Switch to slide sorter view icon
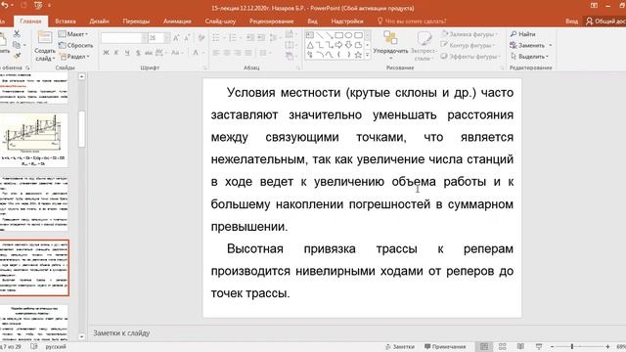The height and width of the screenshot is (352, 626). click(x=502, y=346)
